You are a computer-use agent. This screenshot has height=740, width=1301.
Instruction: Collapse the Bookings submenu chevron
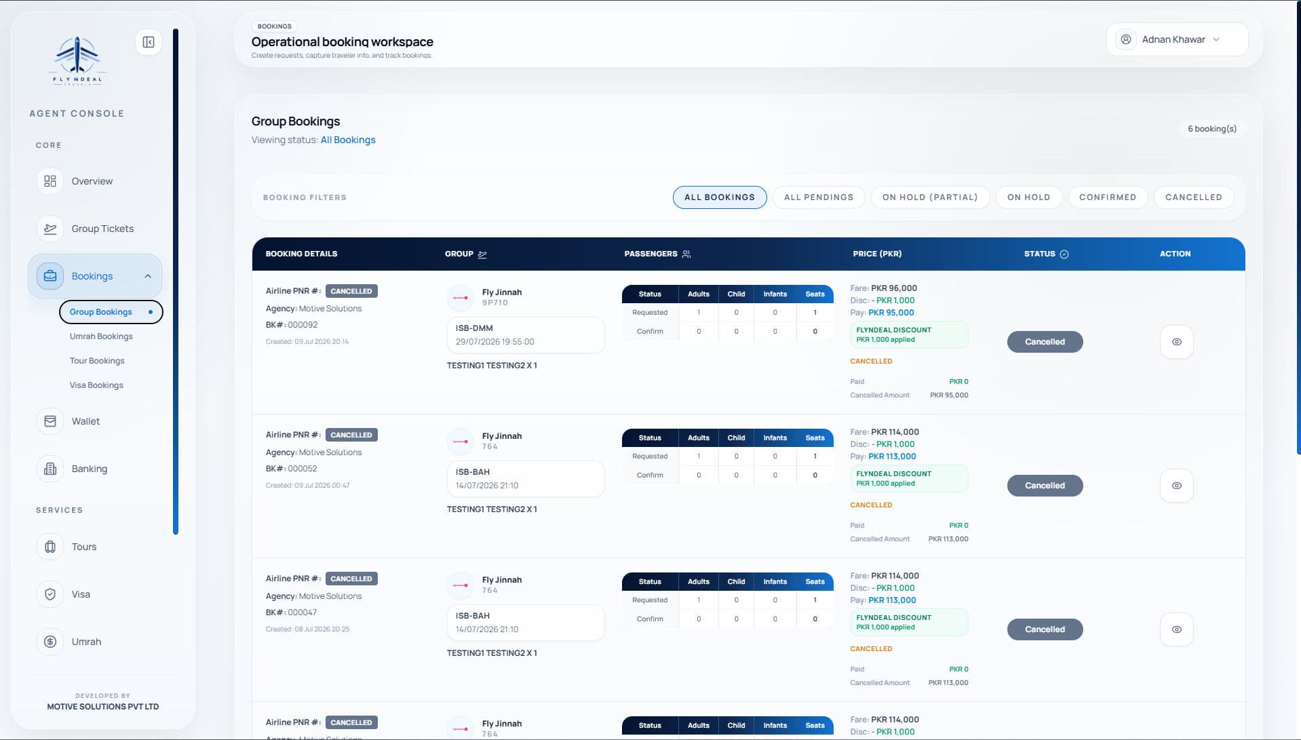148,276
